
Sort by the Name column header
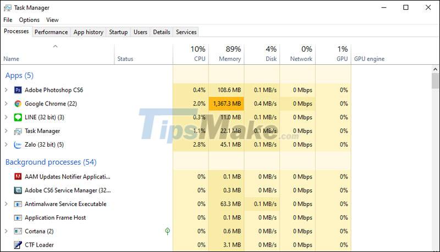(57, 54)
